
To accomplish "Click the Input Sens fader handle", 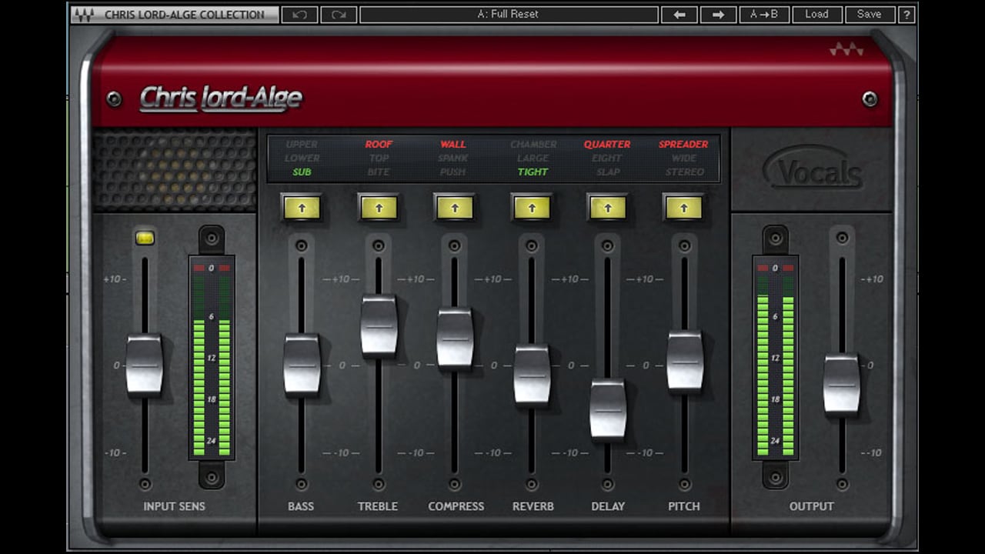I will coord(145,365).
